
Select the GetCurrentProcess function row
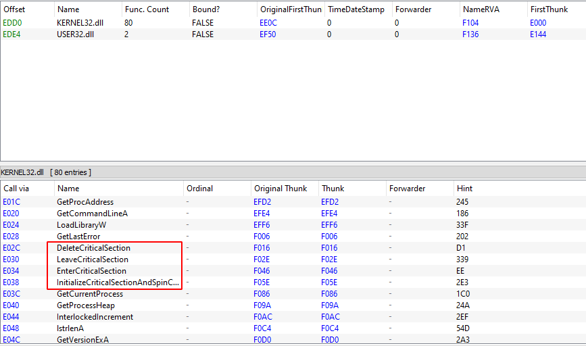pyautogui.click(x=293, y=294)
